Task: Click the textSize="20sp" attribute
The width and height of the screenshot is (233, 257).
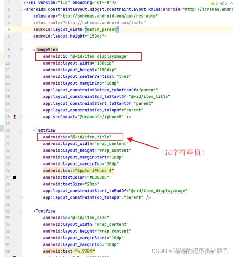Action: click(x=71, y=184)
